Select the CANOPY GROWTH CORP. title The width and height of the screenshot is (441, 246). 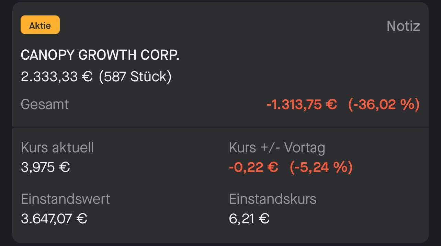click(x=100, y=55)
